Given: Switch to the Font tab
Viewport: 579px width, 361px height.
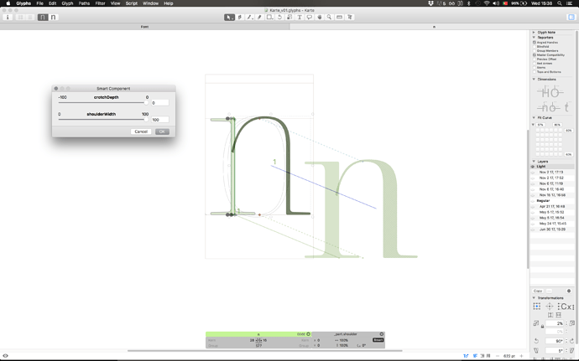Looking at the screenshot, I should 144,27.
